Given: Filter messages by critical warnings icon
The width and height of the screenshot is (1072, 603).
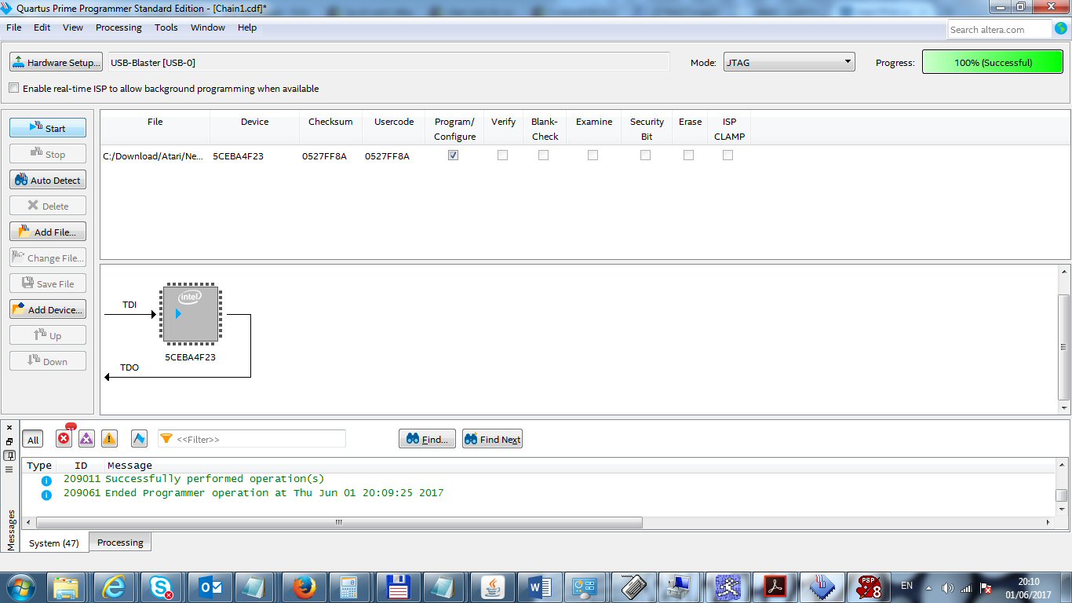Looking at the screenshot, I should click(86, 439).
